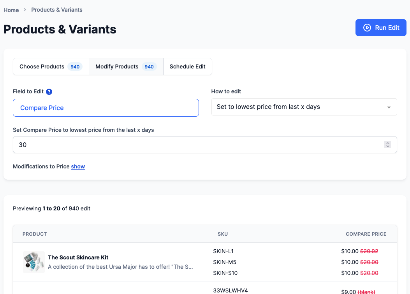Click the SKU value SKIN-S10
Viewport: 410px width, 294px height.
coord(225,273)
